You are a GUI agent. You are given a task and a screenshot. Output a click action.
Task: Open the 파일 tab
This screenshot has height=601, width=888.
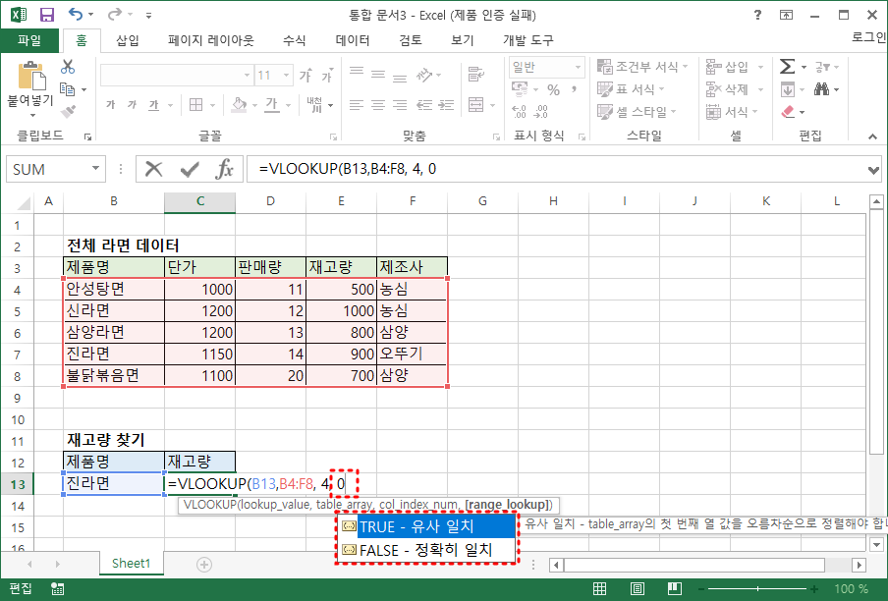pyautogui.click(x=29, y=40)
